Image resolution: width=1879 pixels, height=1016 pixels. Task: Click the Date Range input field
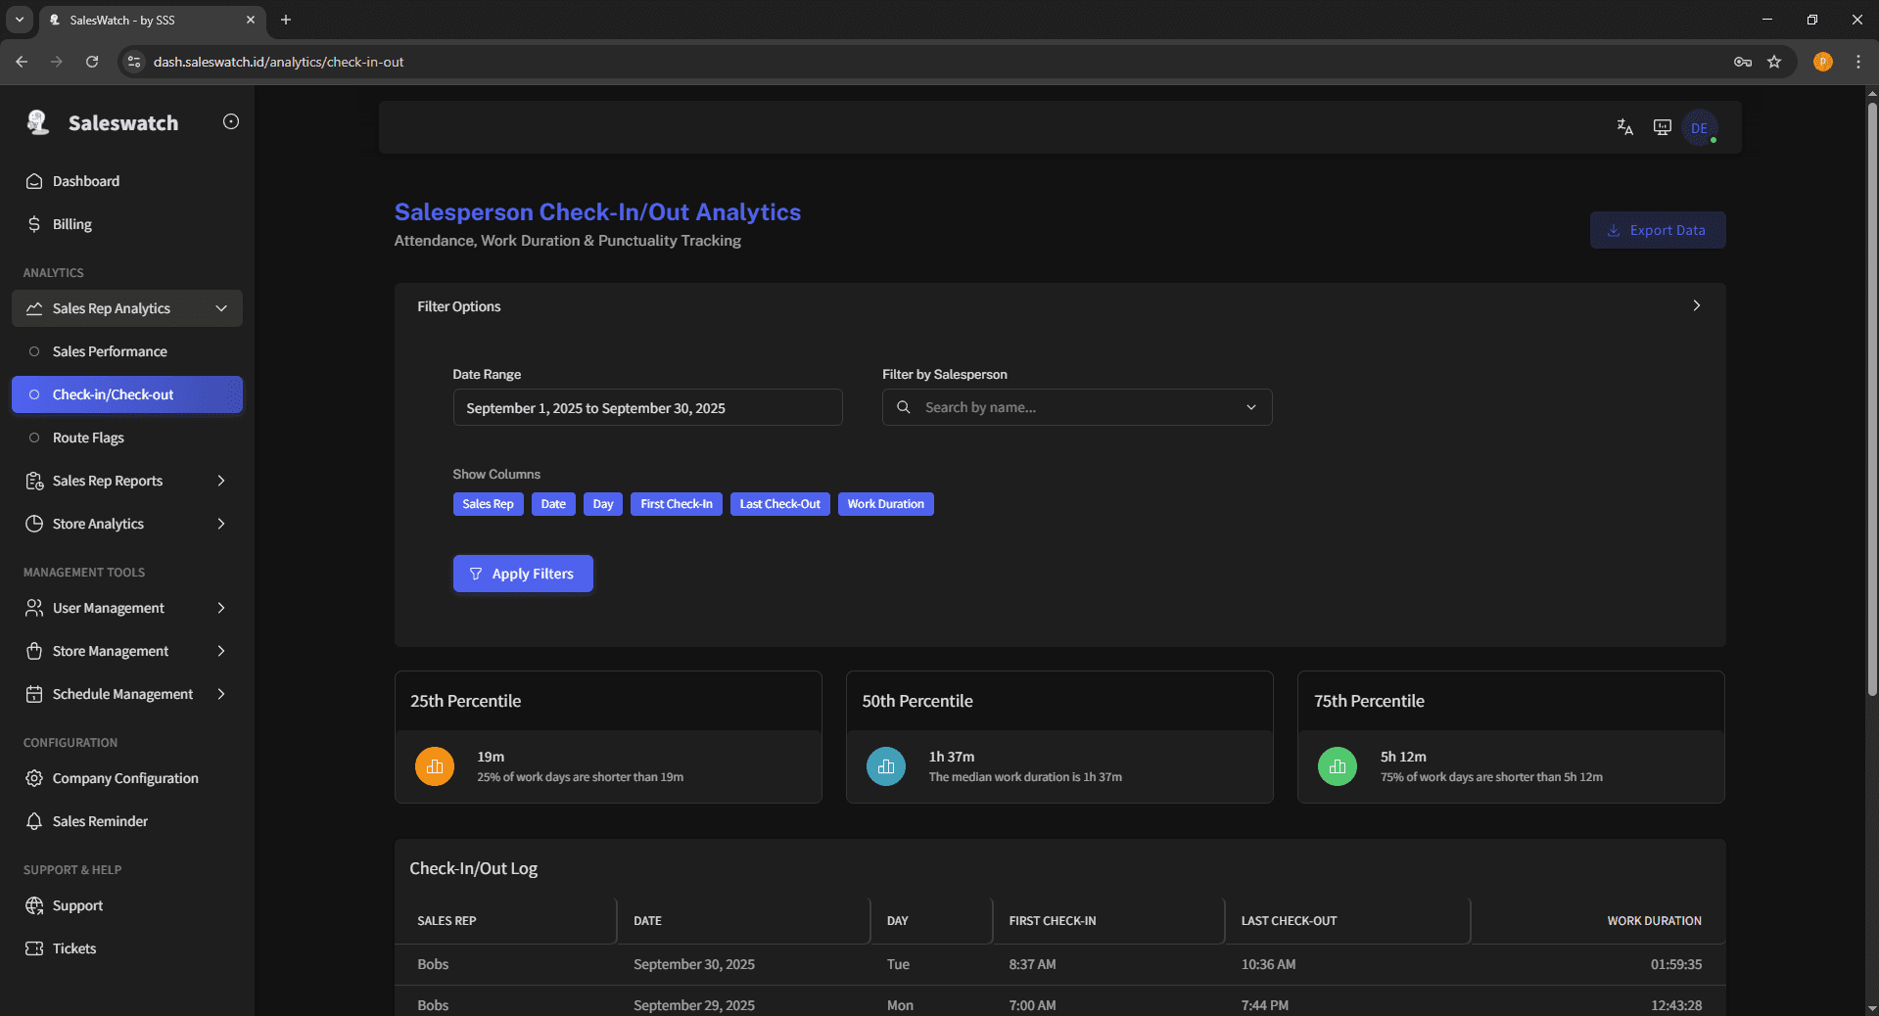coord(647,407)
